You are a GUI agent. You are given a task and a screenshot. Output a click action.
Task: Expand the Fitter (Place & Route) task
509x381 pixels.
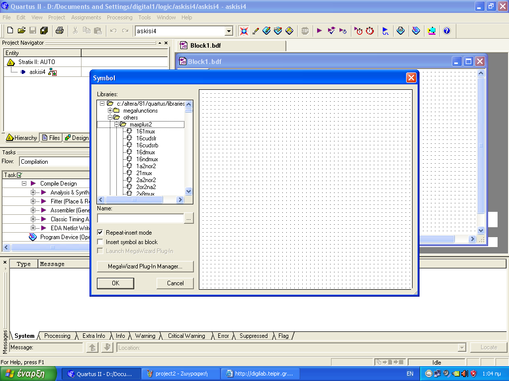pyautogui.click(x=33, y=201)
